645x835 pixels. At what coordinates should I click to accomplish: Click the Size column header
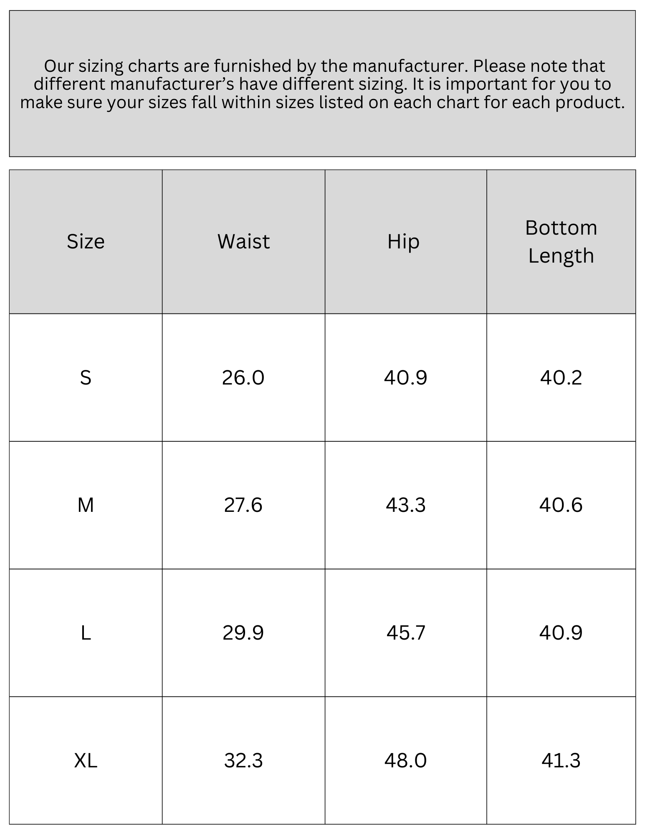point(86,241)
